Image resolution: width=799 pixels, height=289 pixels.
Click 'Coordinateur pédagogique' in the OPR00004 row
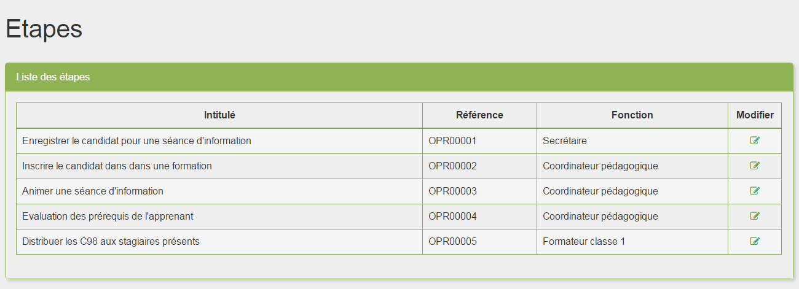600,216
